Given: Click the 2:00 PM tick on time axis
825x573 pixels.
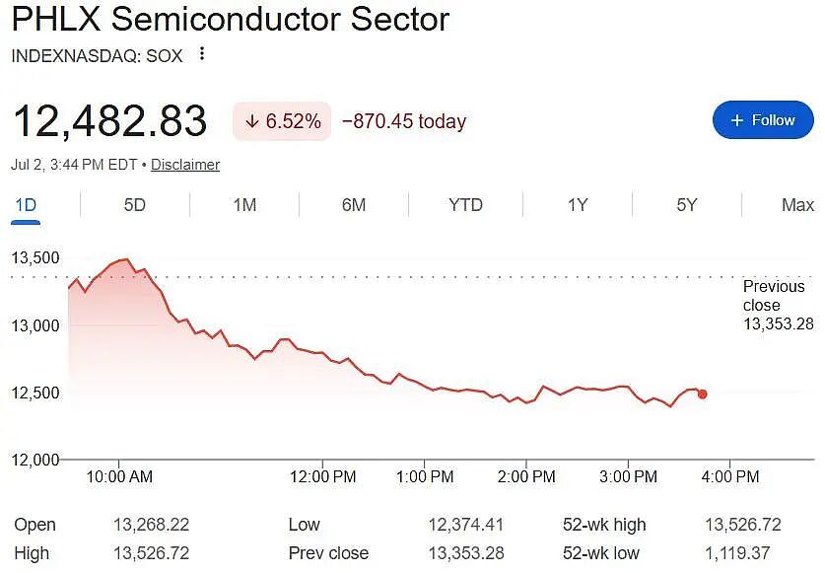Looking at the screenshot, I should click(x=526, y=476).
